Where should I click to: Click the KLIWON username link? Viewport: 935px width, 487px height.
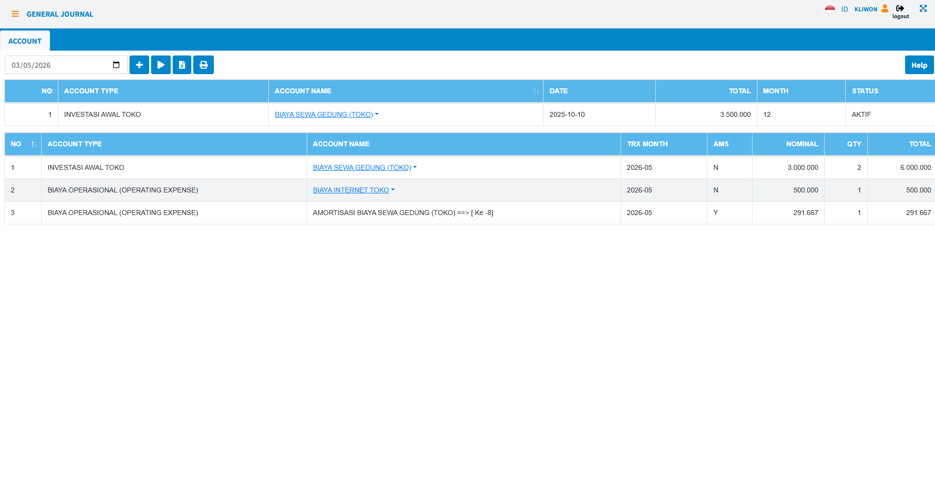[x=866, y=9]
